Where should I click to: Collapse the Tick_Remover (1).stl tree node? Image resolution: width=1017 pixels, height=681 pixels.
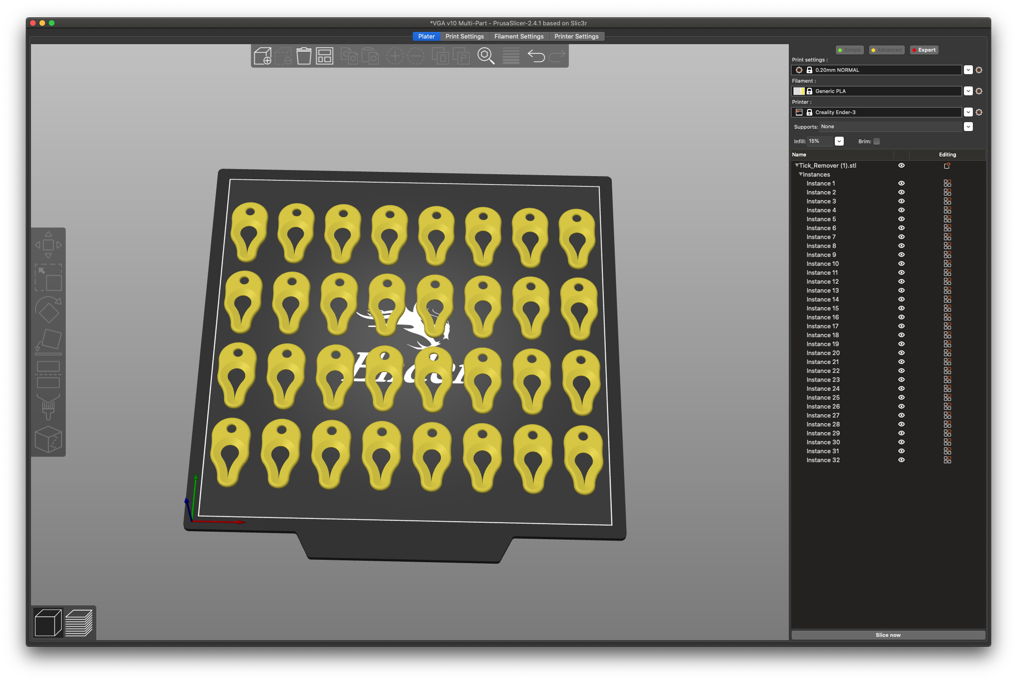click(796, 165)
